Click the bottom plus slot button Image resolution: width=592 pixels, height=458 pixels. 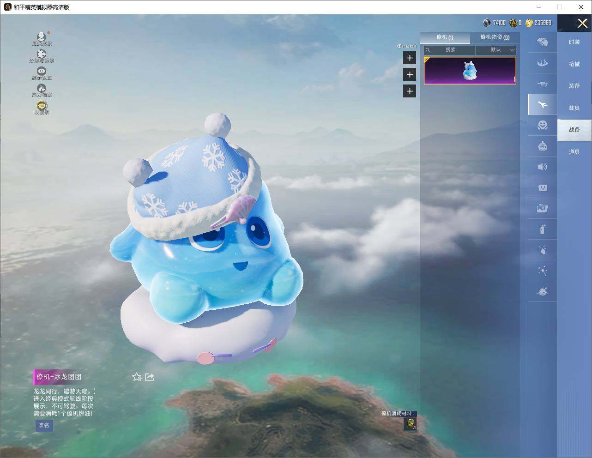pos(410,91)
